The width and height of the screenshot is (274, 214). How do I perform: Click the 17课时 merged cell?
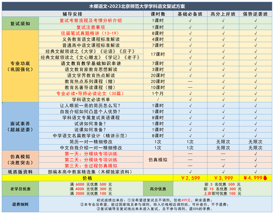158,54
